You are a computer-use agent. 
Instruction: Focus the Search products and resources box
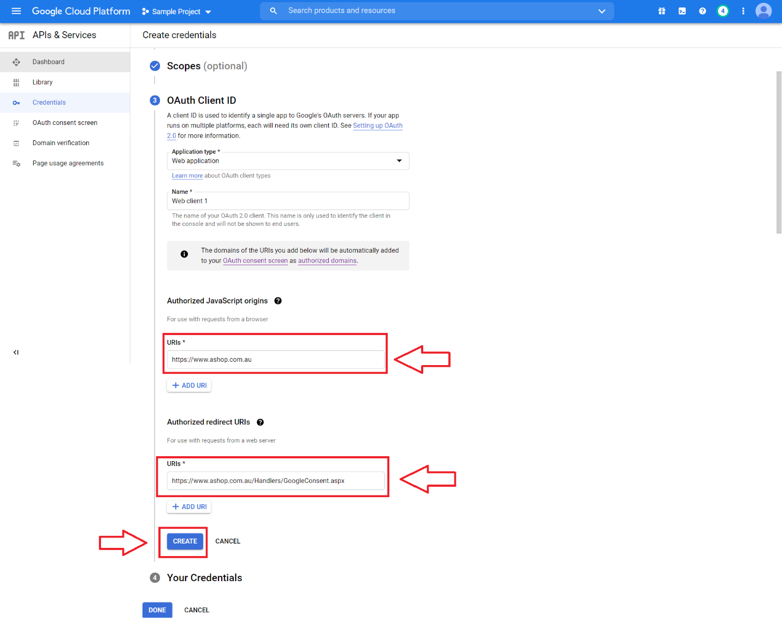point(437,11)
